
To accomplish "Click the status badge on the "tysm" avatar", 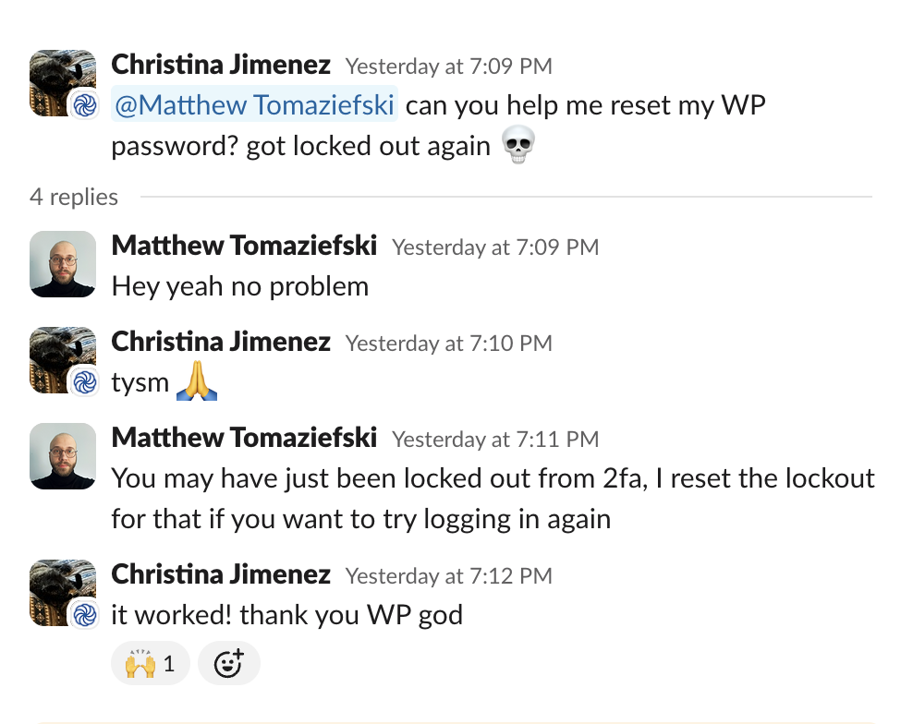I will pos(85,382).
